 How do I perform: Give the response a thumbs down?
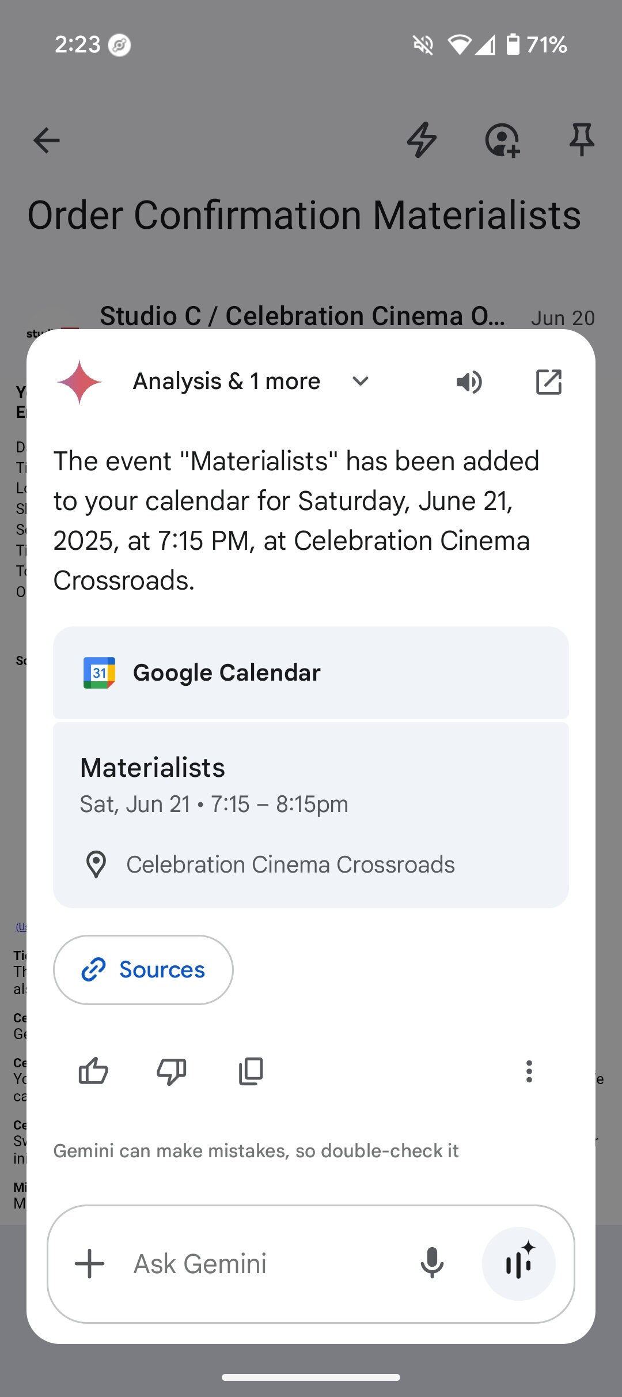pos(172,1071)
